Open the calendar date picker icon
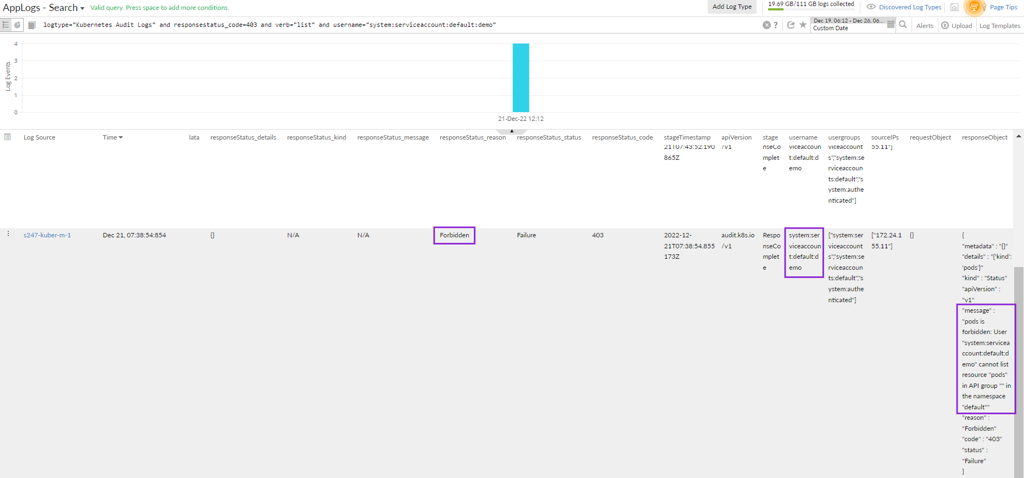1024x478 pixels. (x=891, y=25)
